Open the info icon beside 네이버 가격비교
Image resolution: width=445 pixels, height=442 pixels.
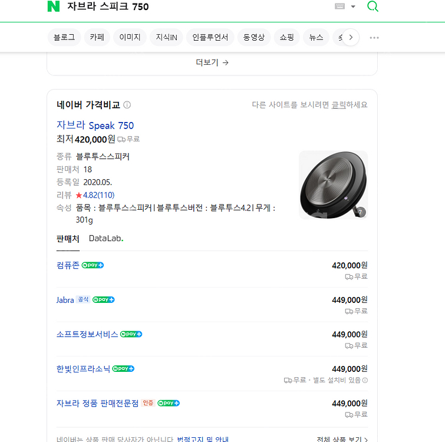(x=127, y=105)
